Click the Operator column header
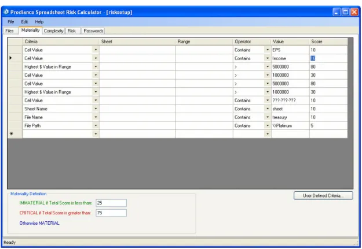The height and width of the screenshot is (249, 362). point(252,42)
